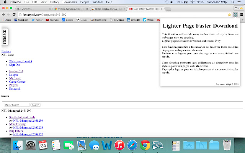Open the YouTube bookmark
245x153 pixels.
(x=52, y=20)
